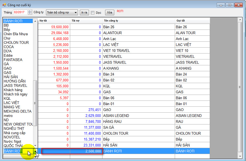Click the table scroll-up arrow
Viewport: 246px width, 161px height.
pyautogui.click(x=240, y=20)
